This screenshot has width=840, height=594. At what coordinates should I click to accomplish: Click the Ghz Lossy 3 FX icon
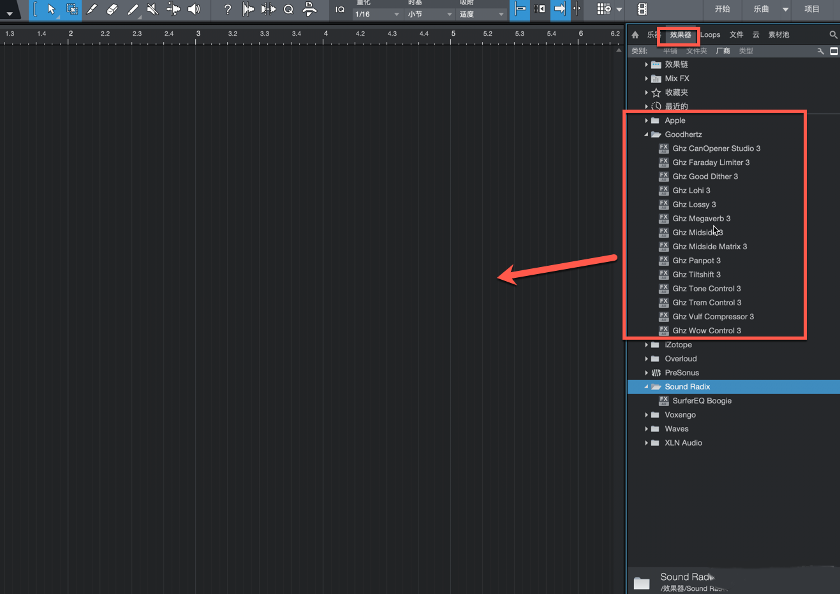coord(663,205)
